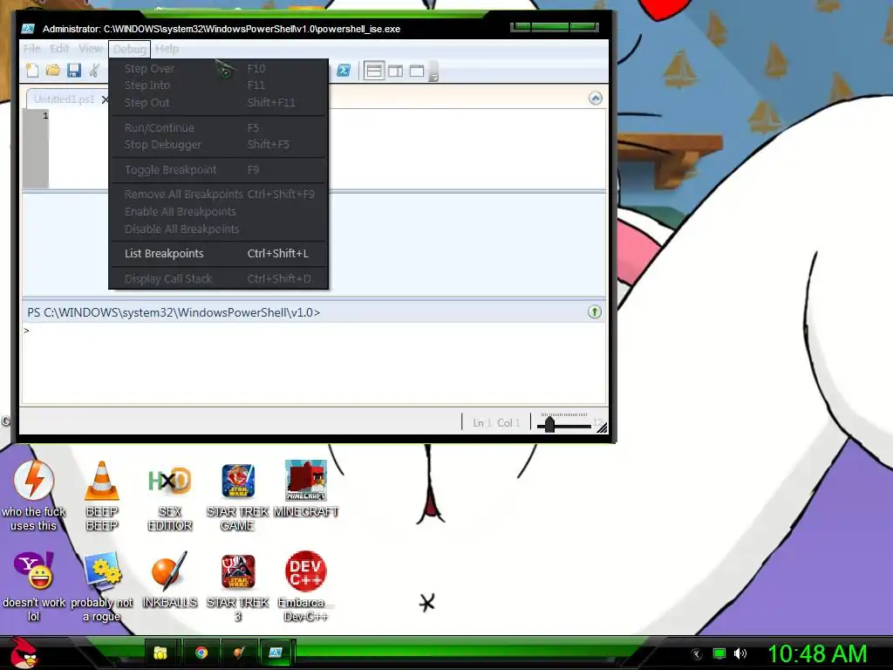Open the paint ball taskbar button

pos(239,653)
